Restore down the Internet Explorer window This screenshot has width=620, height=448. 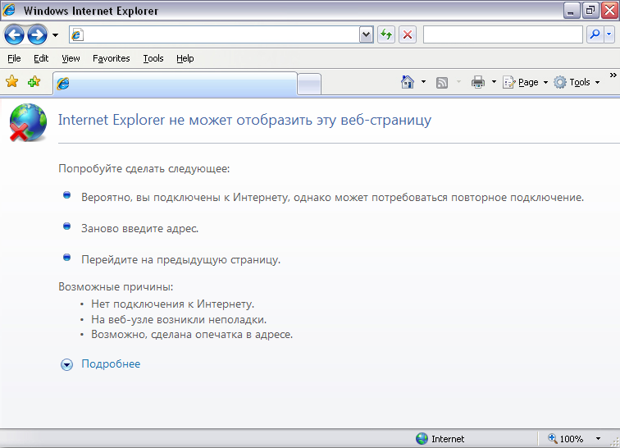(590, 11)
